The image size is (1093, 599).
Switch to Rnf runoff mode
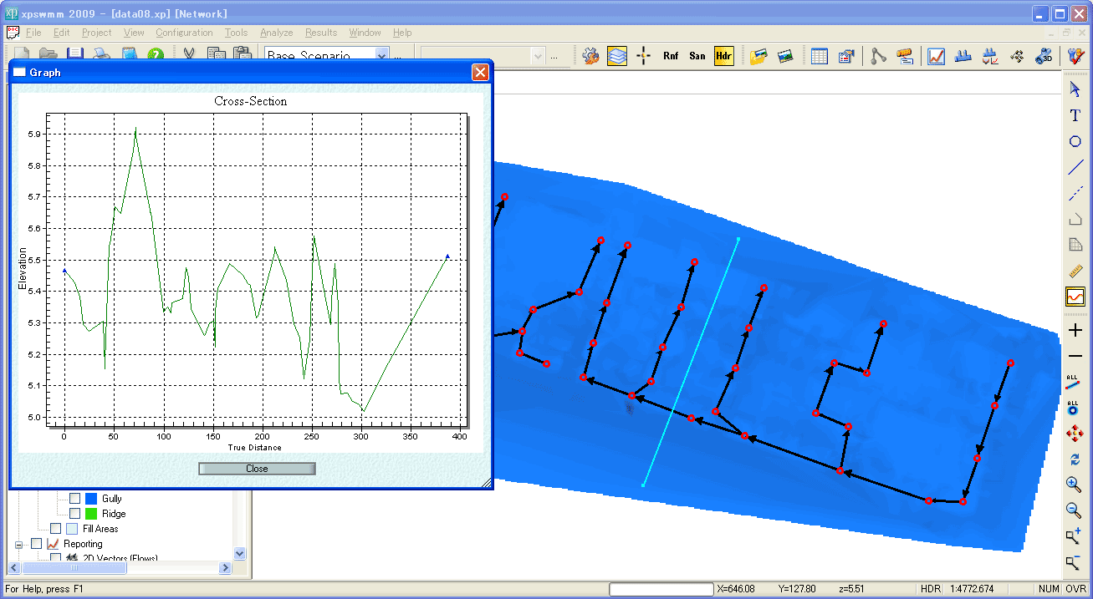coord(671,56)
